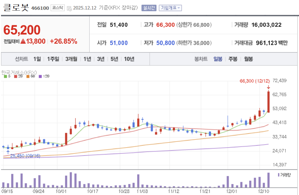The height and width of the screenshot is (195, 299).
Task: Select the red 20-day moving average legend marker
Action: [x=16, y=76]
